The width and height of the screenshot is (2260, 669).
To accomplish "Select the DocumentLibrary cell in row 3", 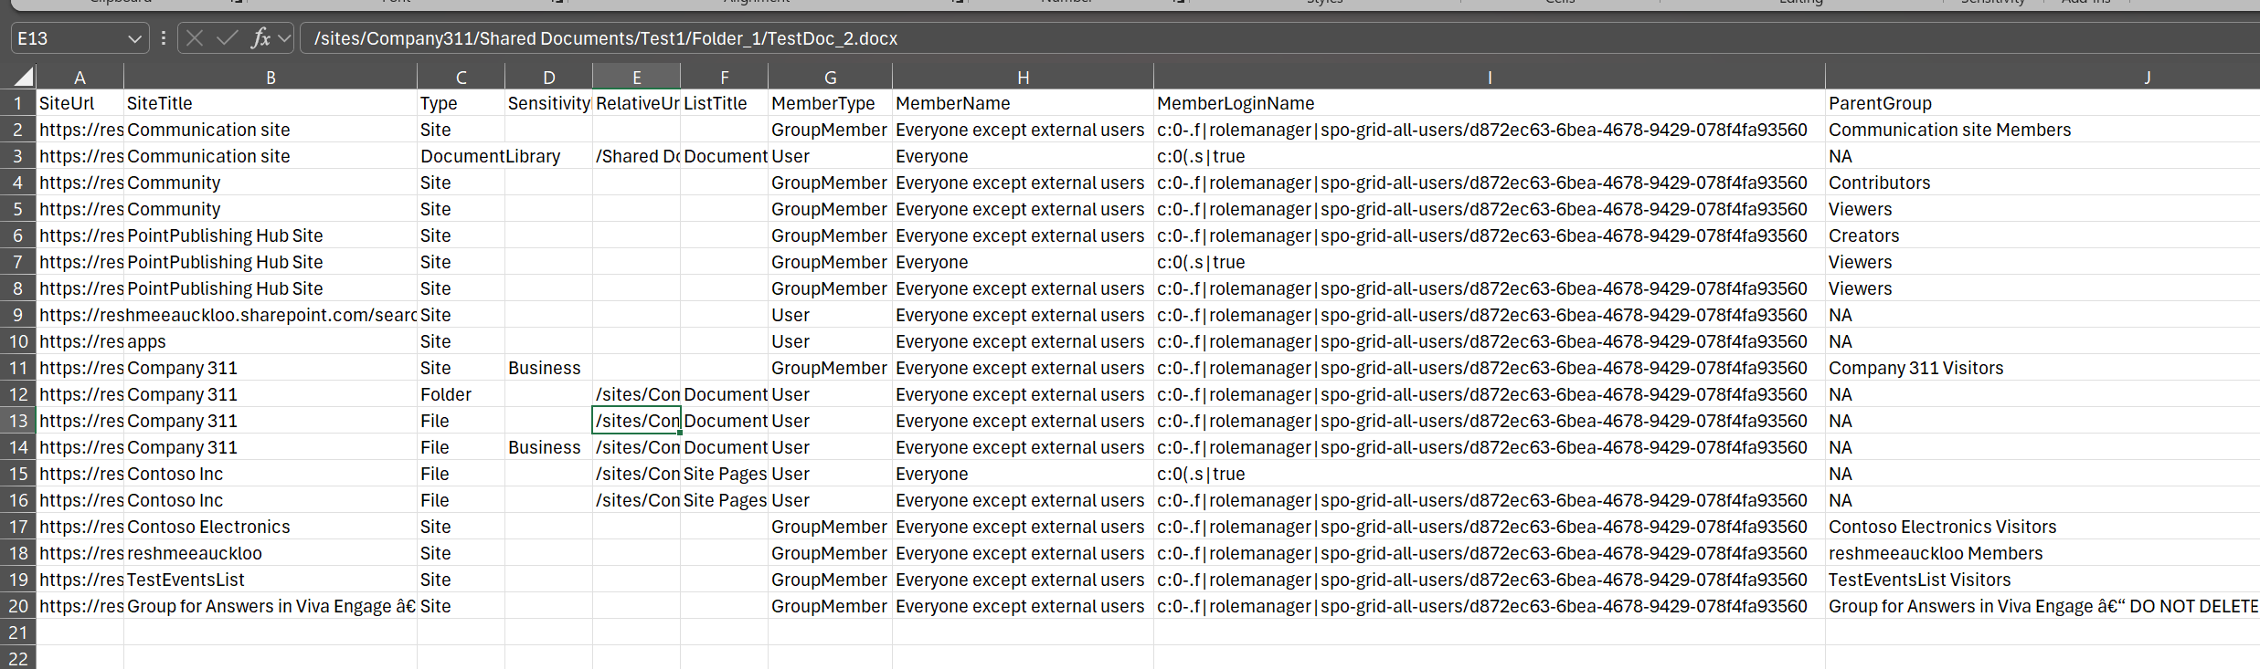I will click(461, 156).
